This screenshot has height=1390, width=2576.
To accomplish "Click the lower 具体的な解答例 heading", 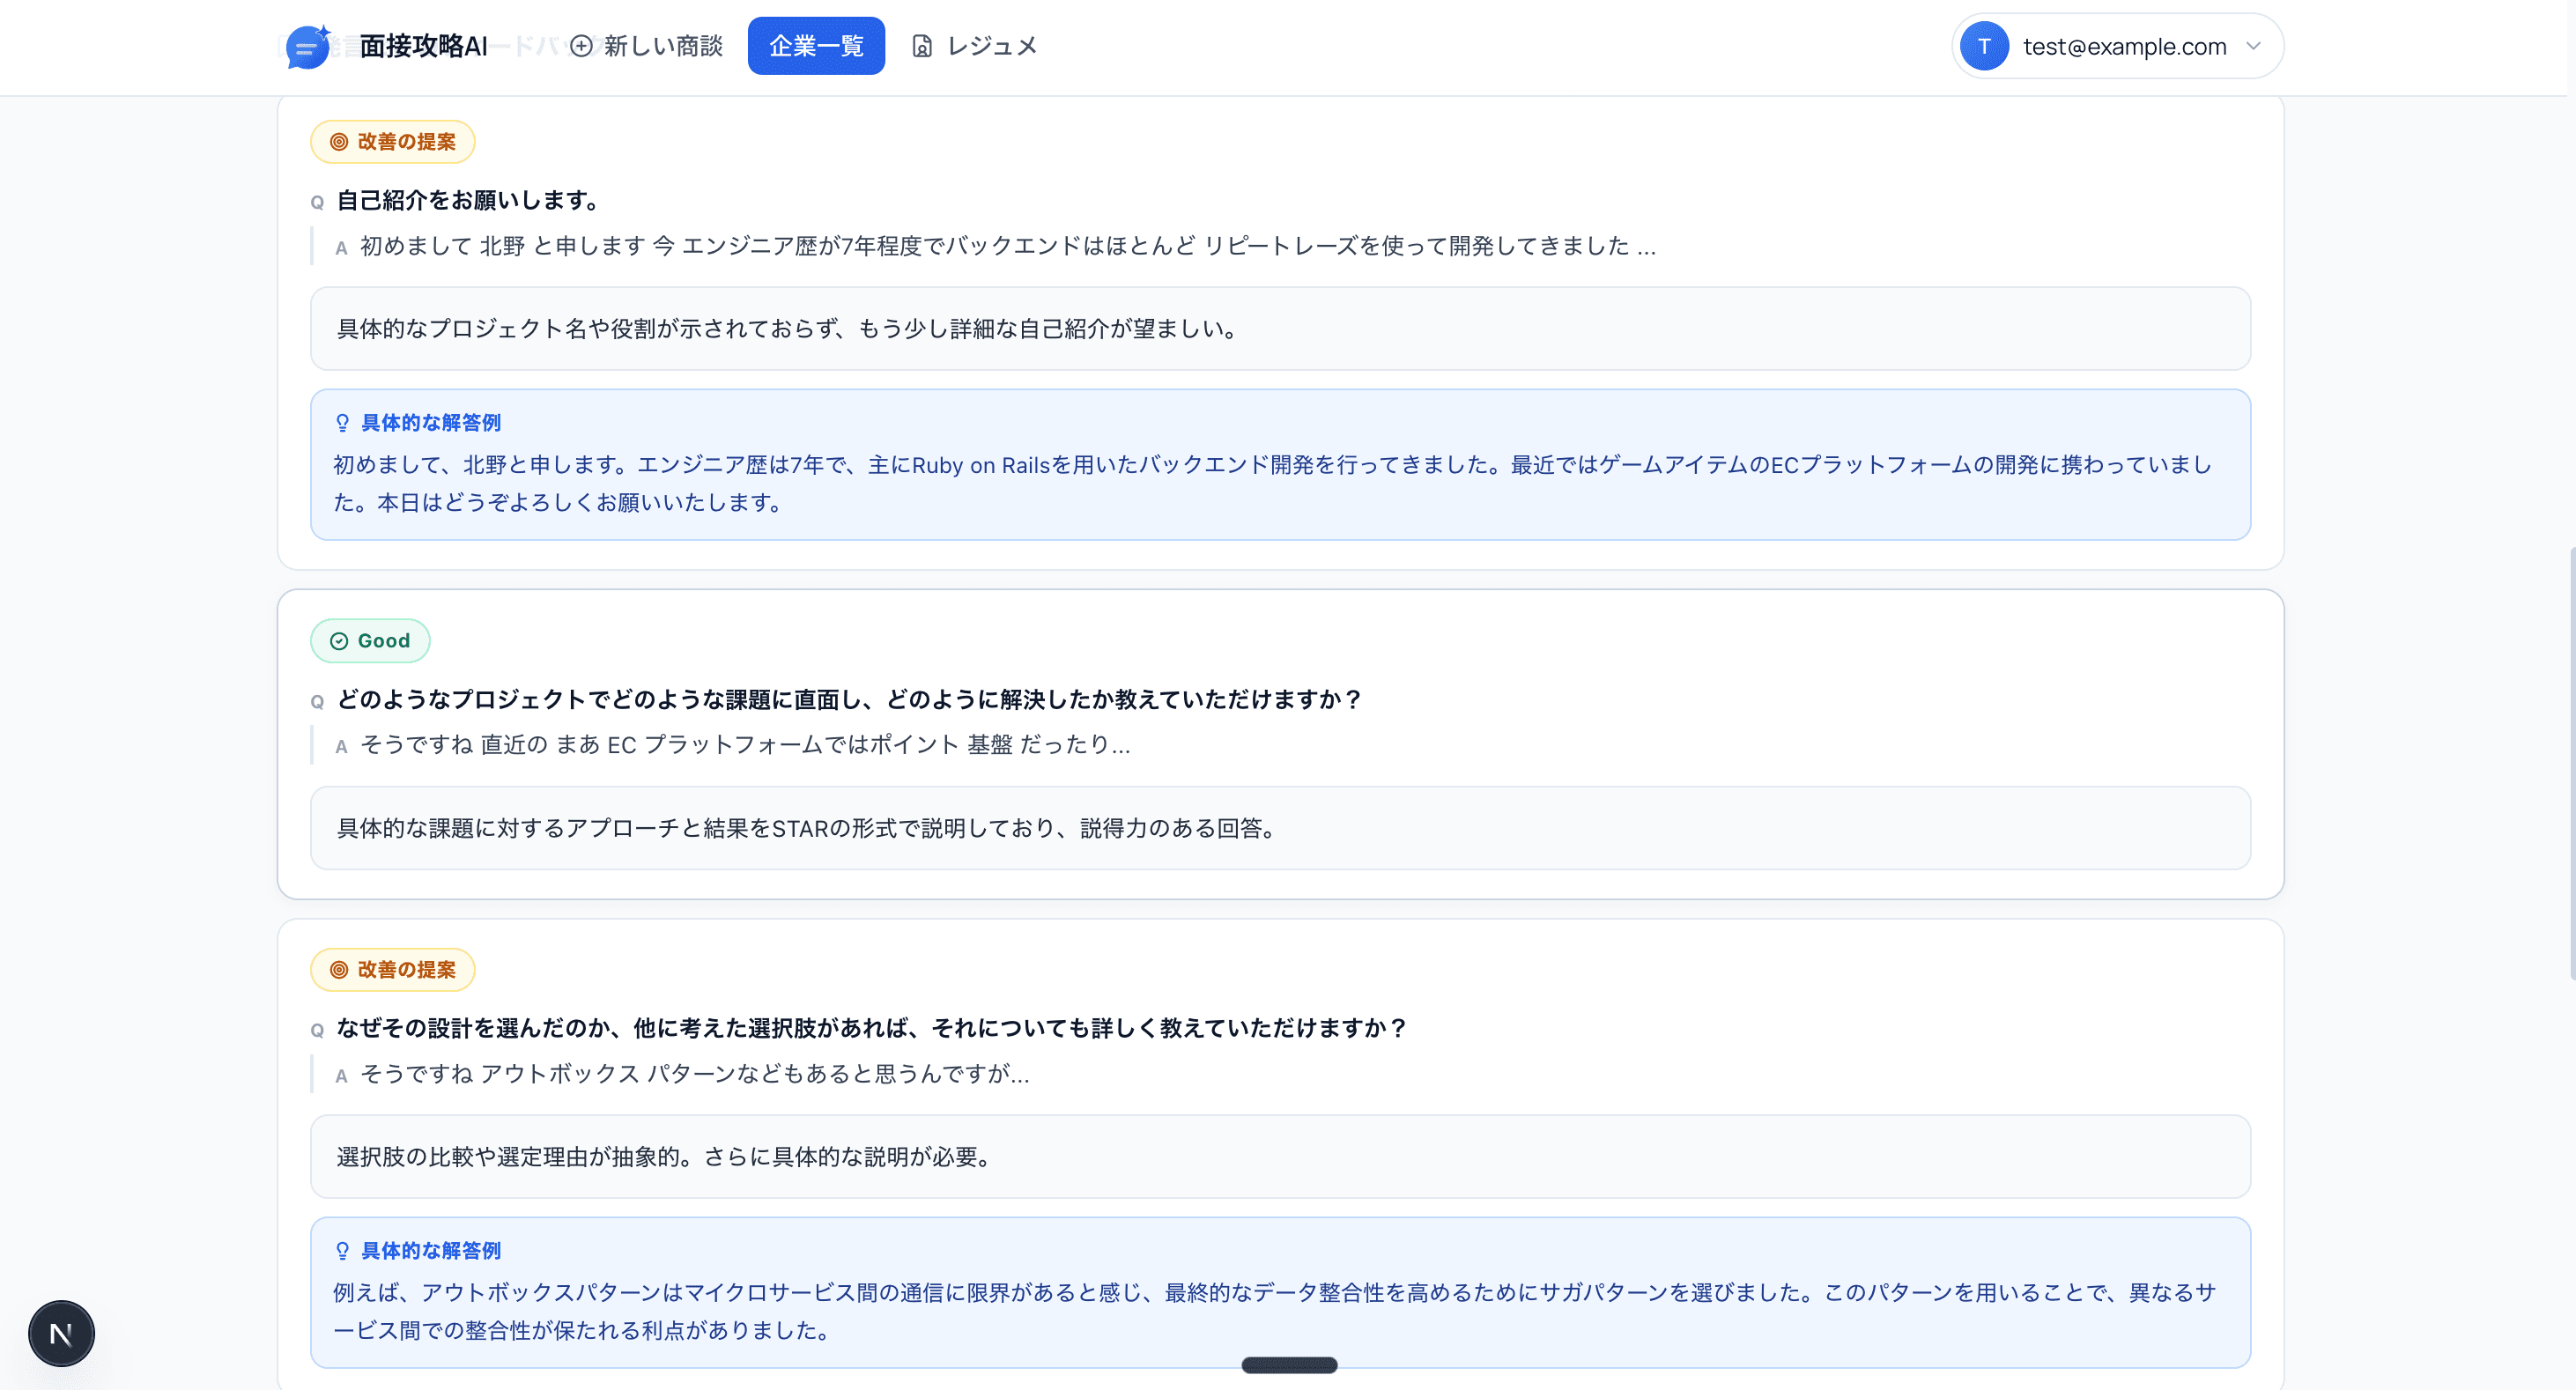I will (x=430, y=1251).
